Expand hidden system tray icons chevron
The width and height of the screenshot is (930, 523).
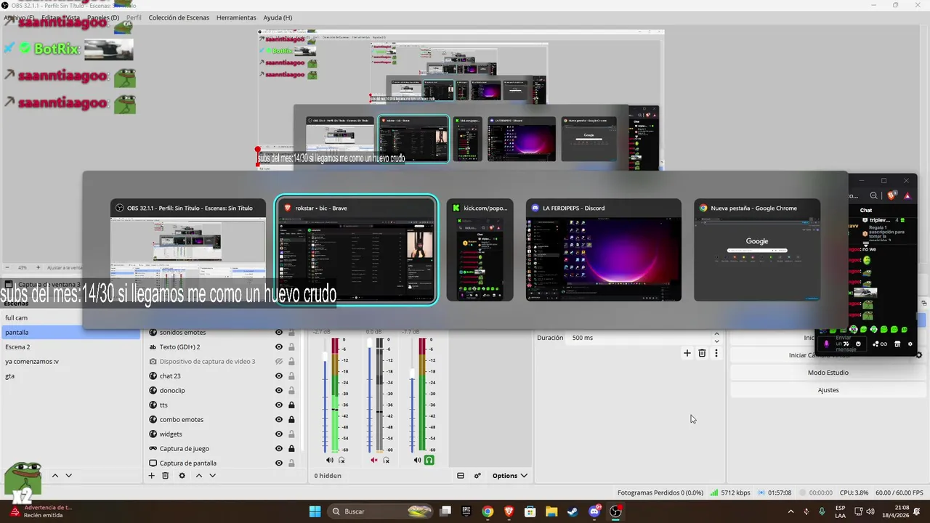click(791, 511)
